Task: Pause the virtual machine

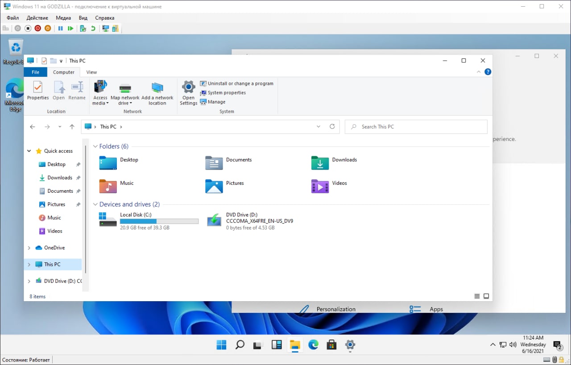Action: coord(60,29)
